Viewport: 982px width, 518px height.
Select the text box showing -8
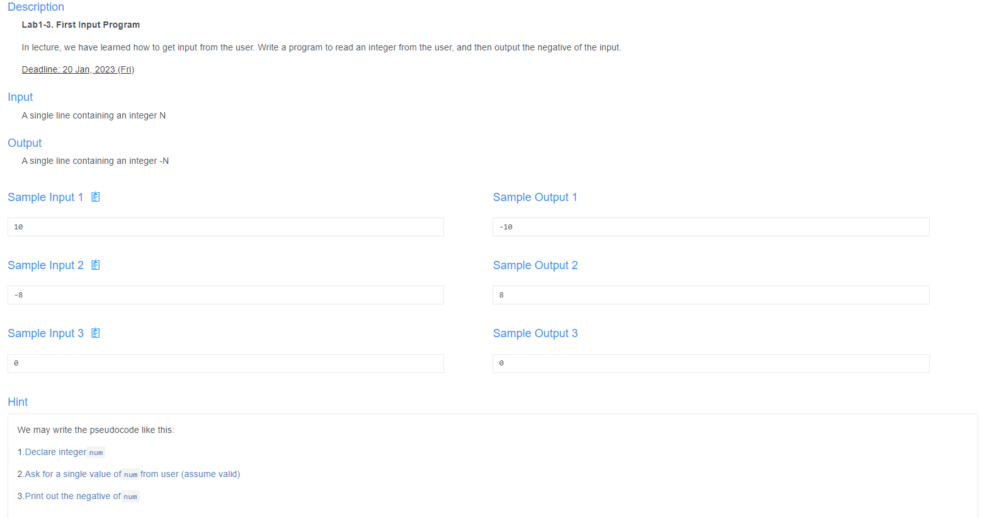pos(225,294)
